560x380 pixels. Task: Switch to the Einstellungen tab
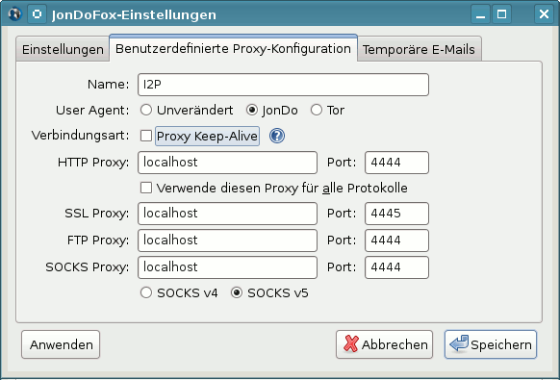tap(63, 49)
